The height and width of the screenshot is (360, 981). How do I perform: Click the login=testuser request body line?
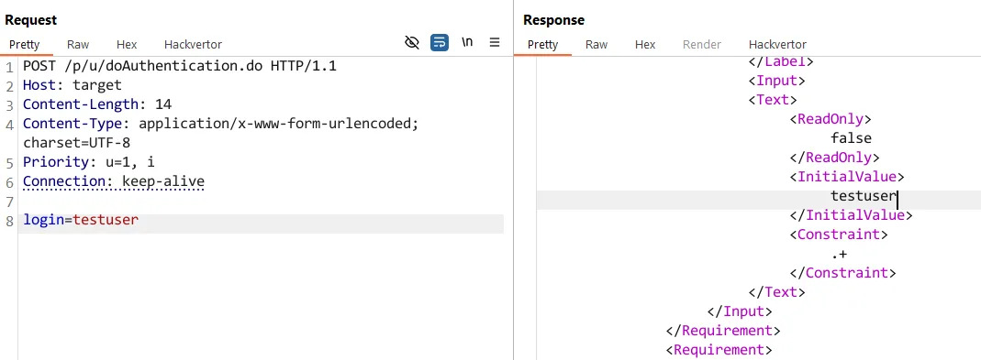click(x=81, y=220)
